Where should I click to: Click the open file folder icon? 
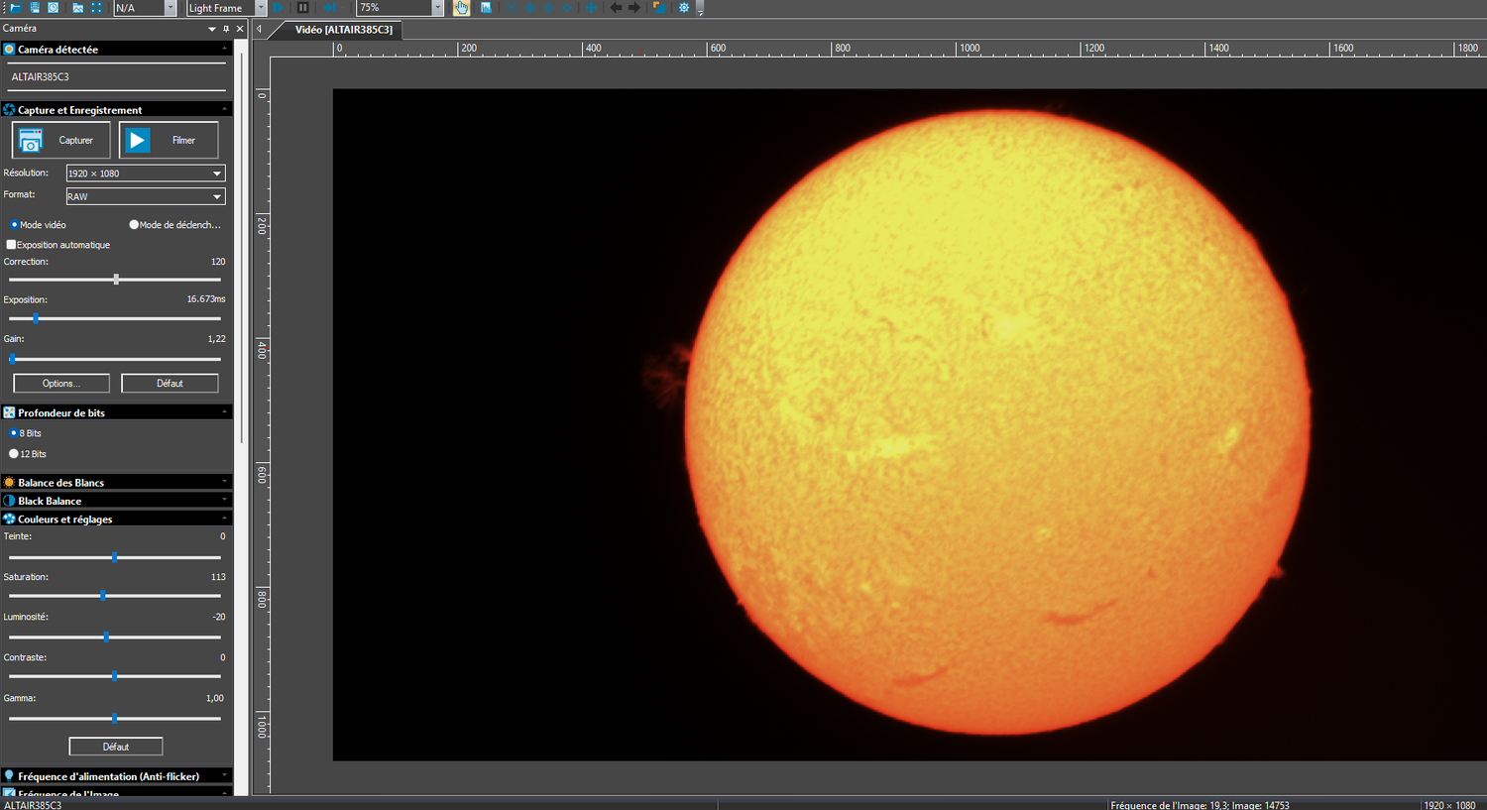[15, 7]
